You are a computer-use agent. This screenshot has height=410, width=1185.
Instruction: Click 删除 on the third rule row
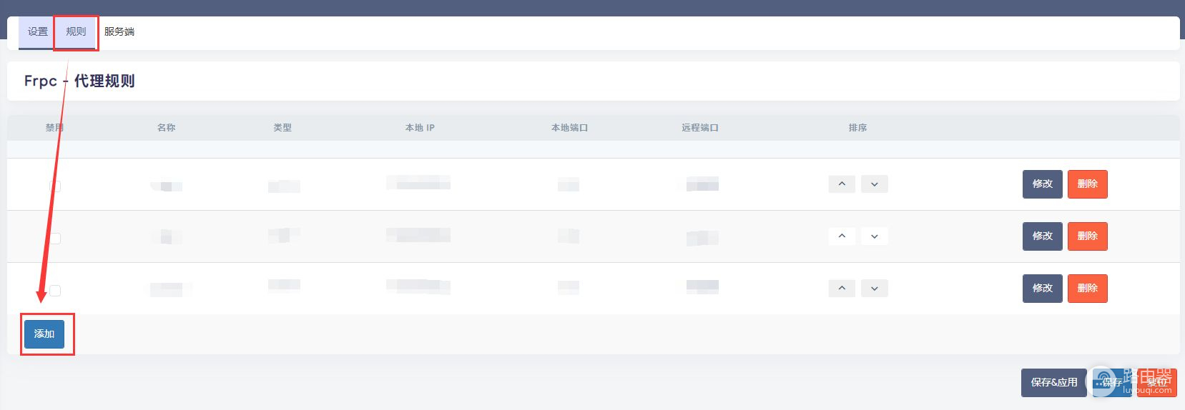click(1088, 289)
